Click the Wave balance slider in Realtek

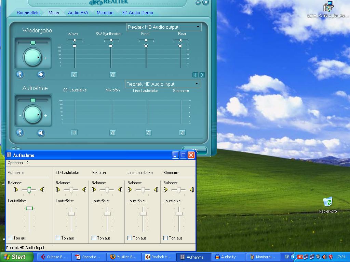pos(75,40)
